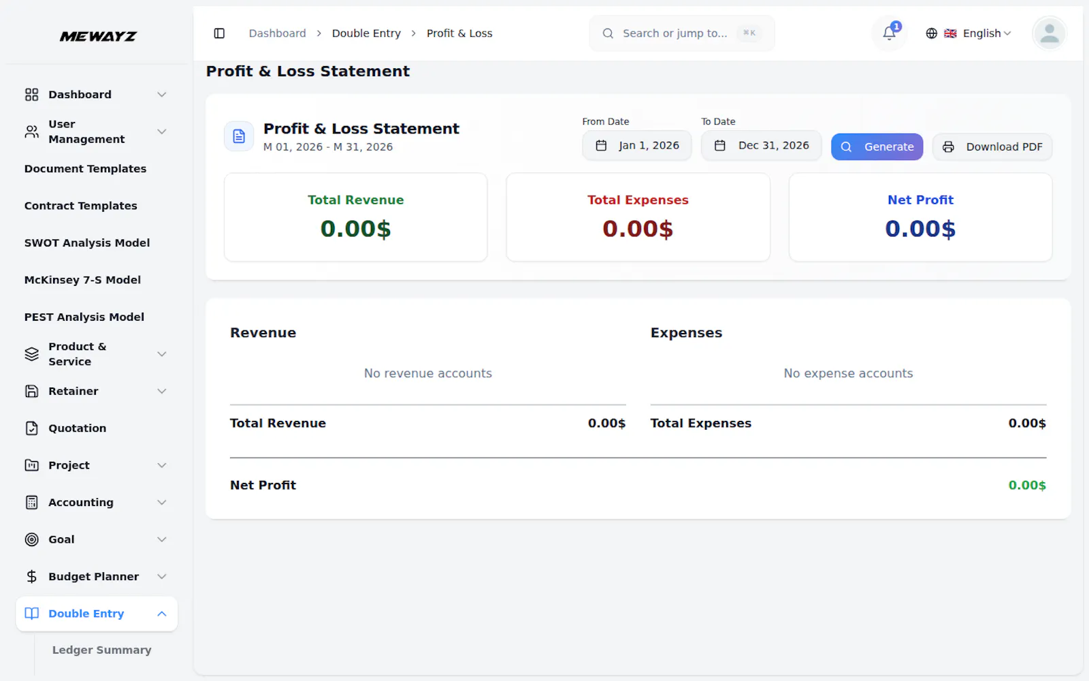The height and width of the screenshot is (681, 1089).
Task: Open the user avatar menu
Action: click(x=1049, y=33)
